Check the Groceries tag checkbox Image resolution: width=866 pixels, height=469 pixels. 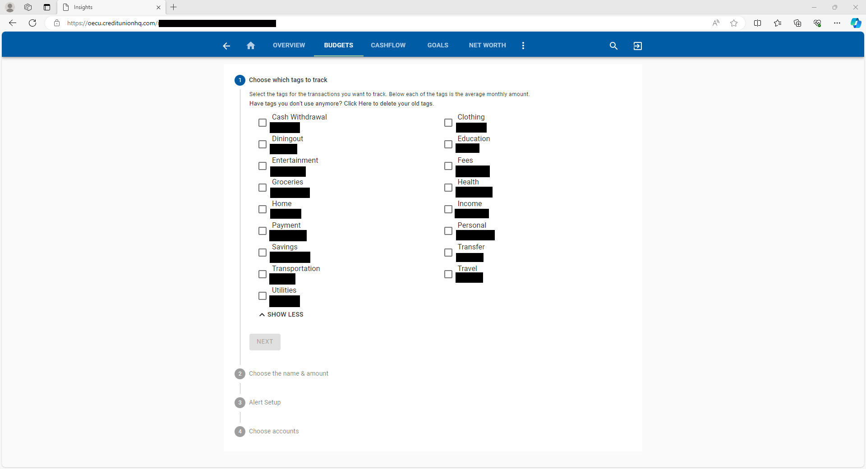pos(263,188)
